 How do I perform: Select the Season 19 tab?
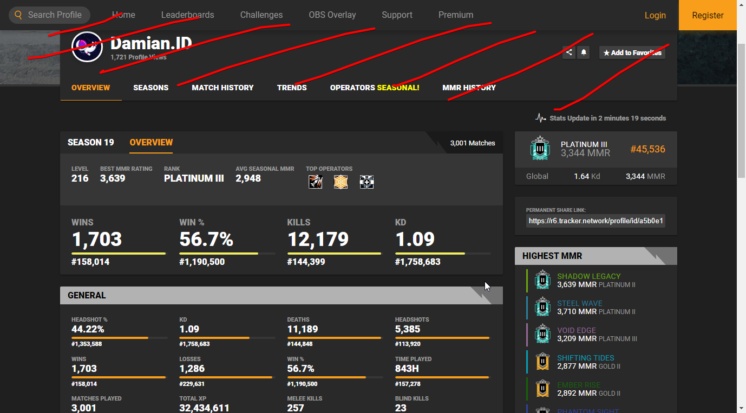(90, 143)
